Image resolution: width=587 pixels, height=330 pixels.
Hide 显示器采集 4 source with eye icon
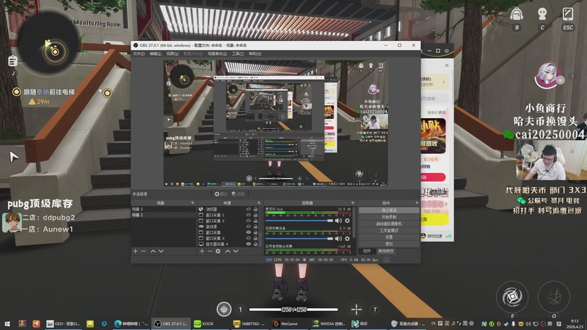click(x=248, y=244)
